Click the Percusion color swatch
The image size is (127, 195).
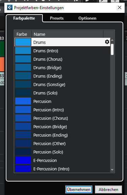pyautogui.click(x=23, y=101)
